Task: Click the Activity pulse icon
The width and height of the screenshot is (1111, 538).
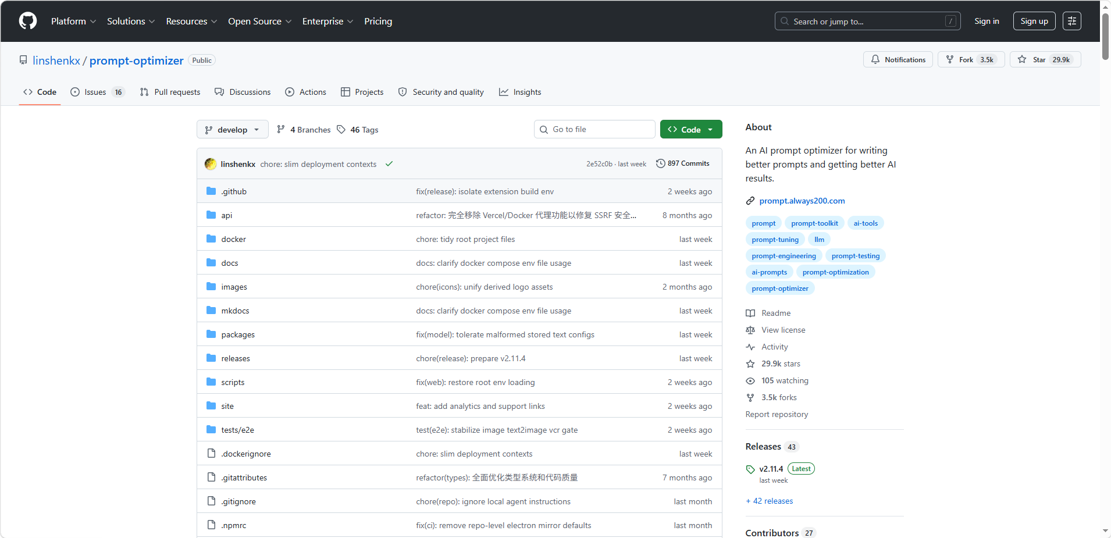Action: point(750,347)
